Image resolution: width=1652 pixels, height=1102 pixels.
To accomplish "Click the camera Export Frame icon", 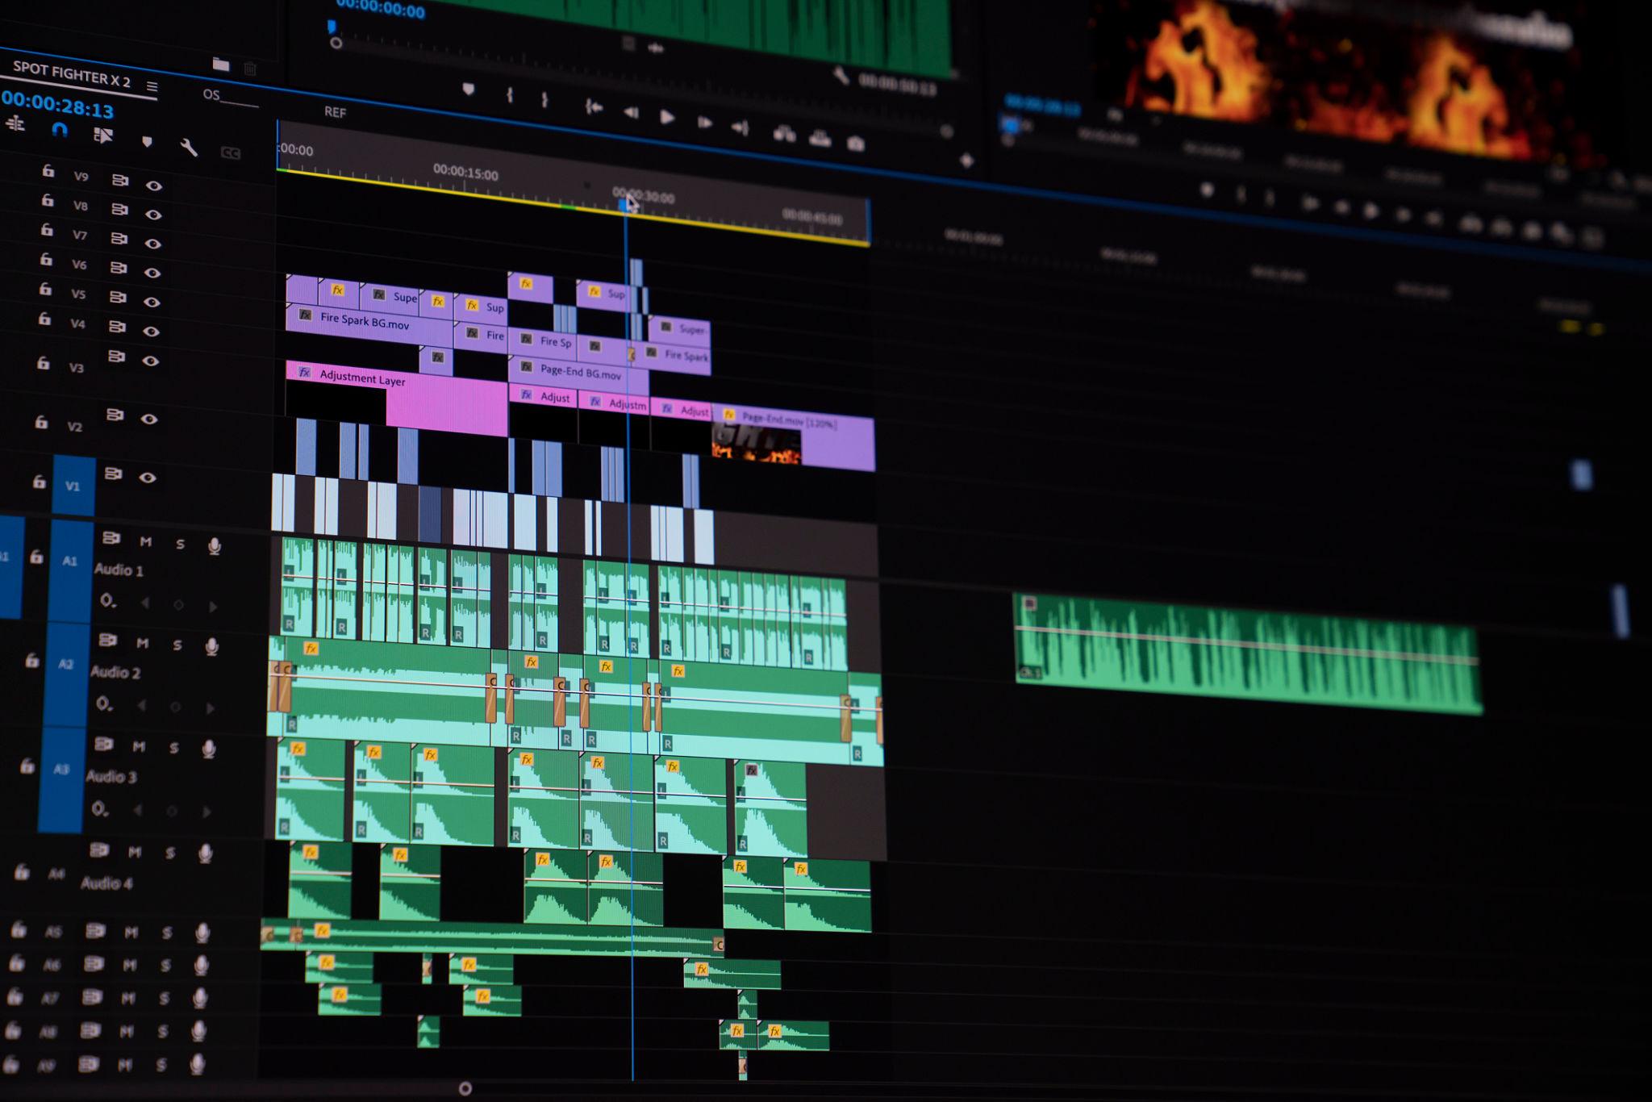I will click(x=856, y=144).
